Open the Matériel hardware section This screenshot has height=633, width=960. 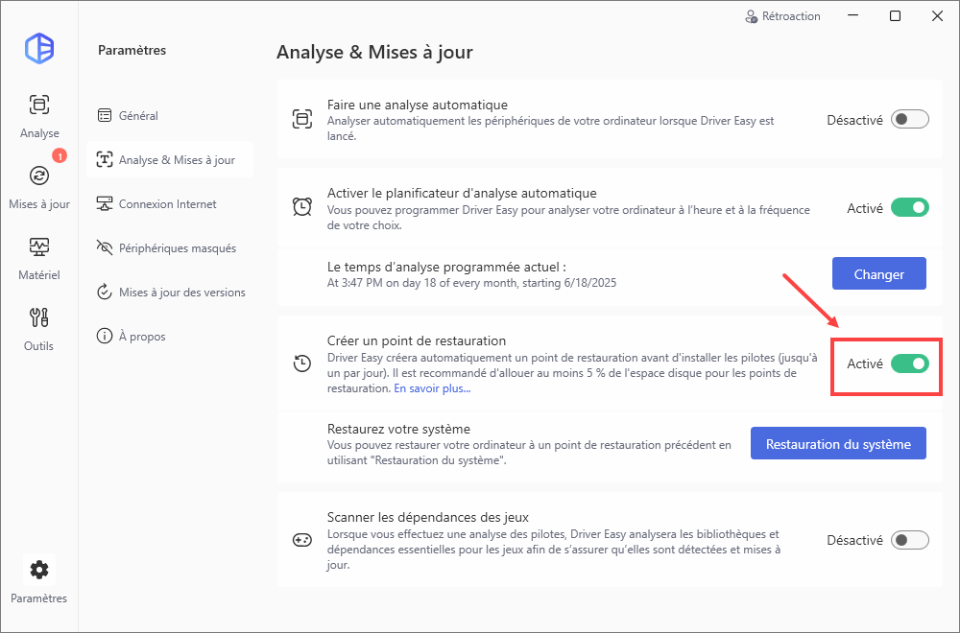pos(39,258)
